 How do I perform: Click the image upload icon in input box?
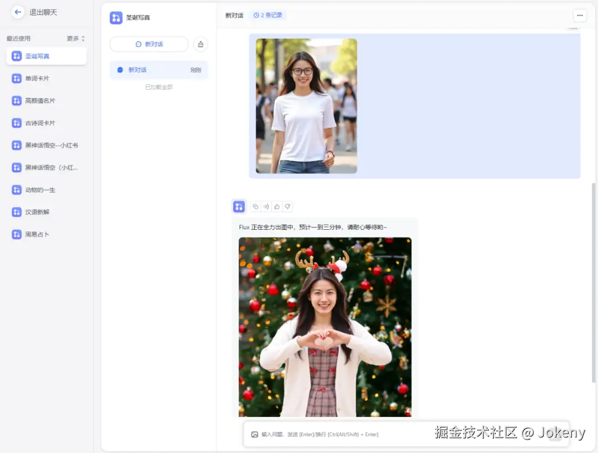coord(254,434)
